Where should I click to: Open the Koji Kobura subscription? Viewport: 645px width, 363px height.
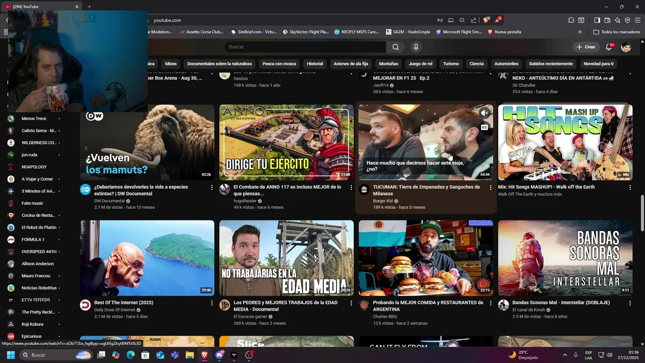(33, 324)
